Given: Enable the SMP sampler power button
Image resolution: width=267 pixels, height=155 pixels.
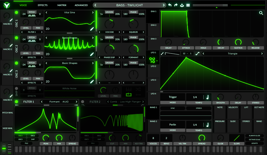Looking at the screenshot, I should [16, 88].
